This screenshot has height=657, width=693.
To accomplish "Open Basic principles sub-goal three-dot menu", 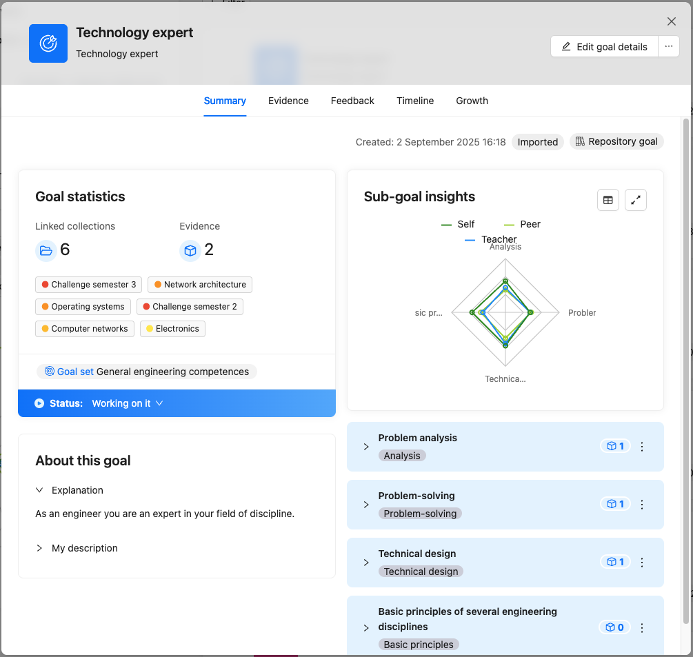I will coord(642,628).
